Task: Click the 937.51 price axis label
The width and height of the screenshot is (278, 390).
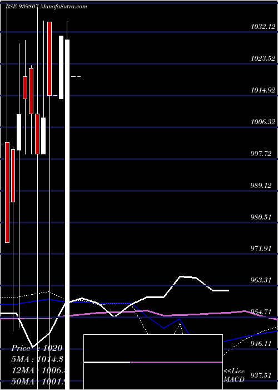Action: (261, 376)
